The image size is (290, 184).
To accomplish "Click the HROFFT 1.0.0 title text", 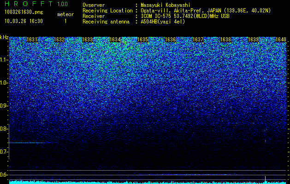I will (36, 4).
